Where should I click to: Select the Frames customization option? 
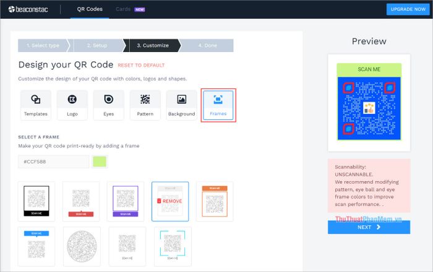[218, 105]
